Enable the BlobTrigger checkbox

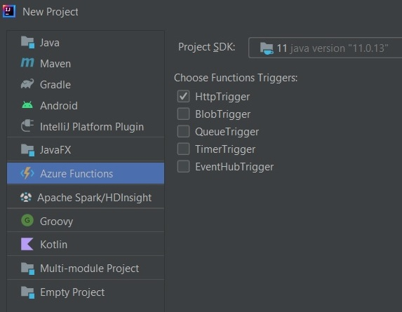coord(183,114)
